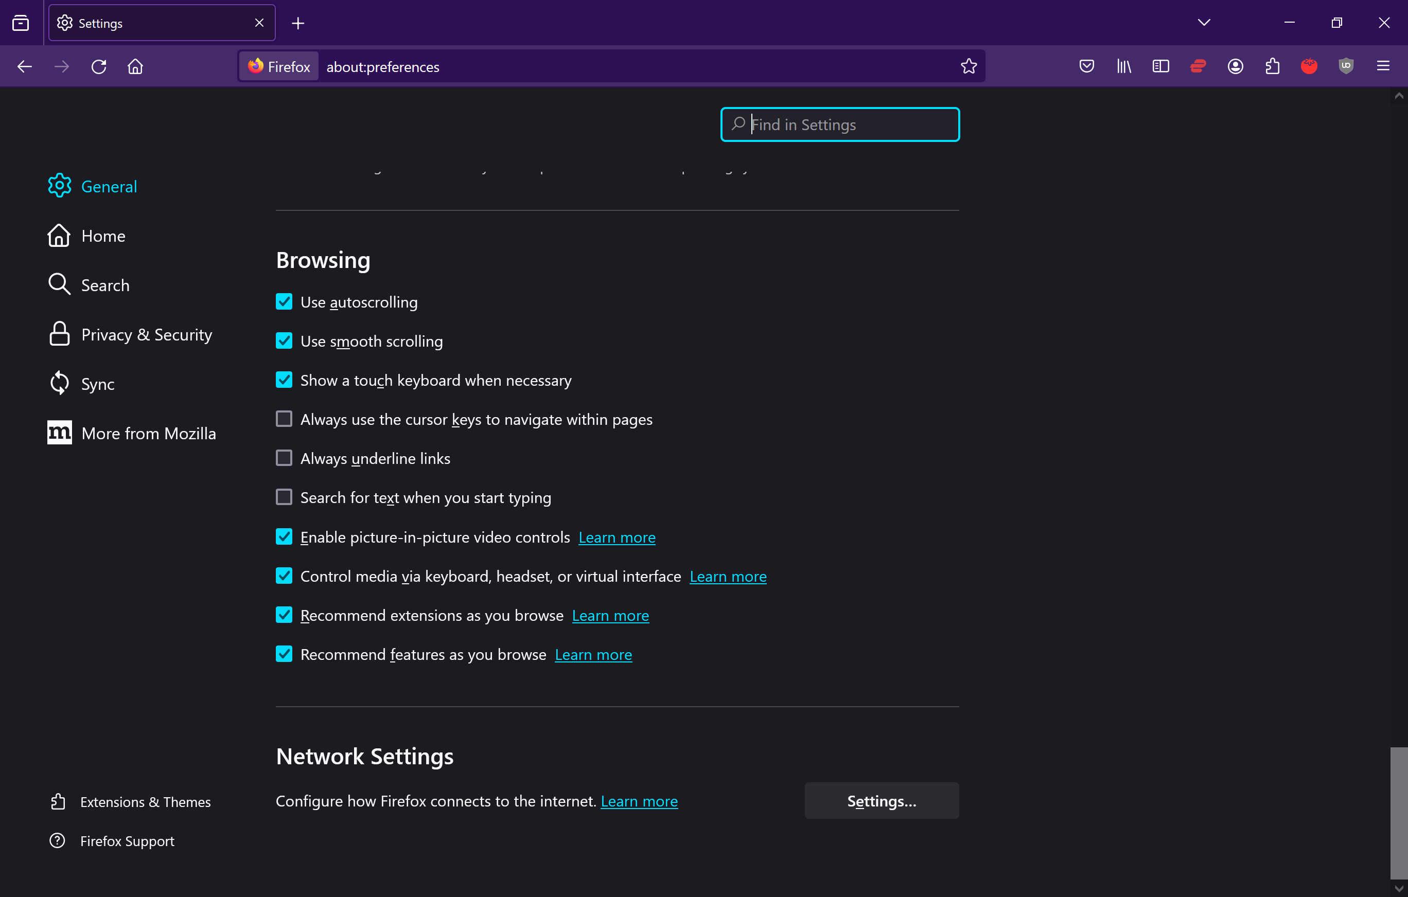The height and width of the screenshot is (897, 1408).
Task: Check Search for text when typing
Action: [284, 497]
